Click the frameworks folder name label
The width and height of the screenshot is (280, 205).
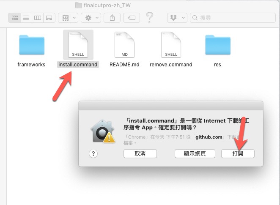[31, 65]
